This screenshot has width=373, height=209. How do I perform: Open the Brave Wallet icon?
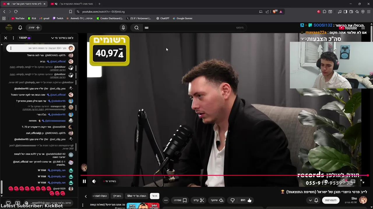pos(351,12)
